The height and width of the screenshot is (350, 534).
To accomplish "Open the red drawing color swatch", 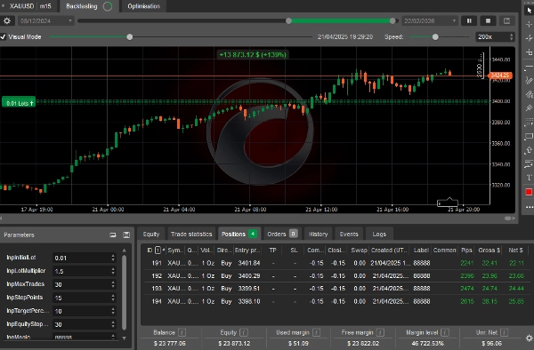I will (x=529, y=192).
